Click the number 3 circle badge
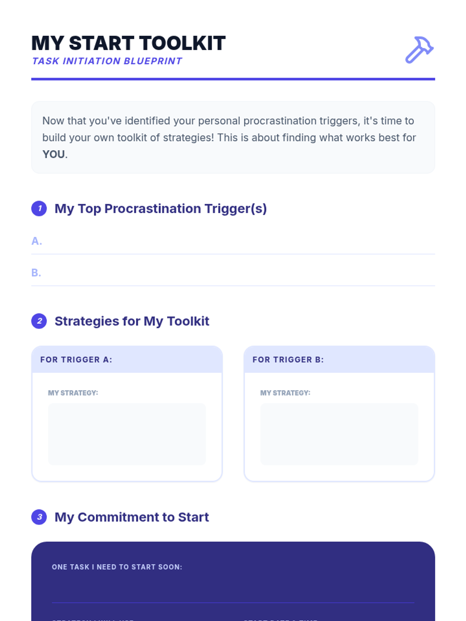The height and width of the screenshot is (621, 466). point(39,517)
